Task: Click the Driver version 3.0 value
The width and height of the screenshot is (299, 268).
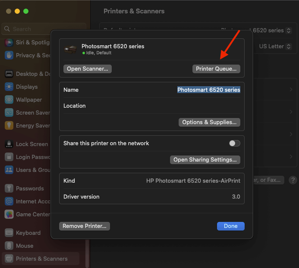Action: (x=236, y=197)
